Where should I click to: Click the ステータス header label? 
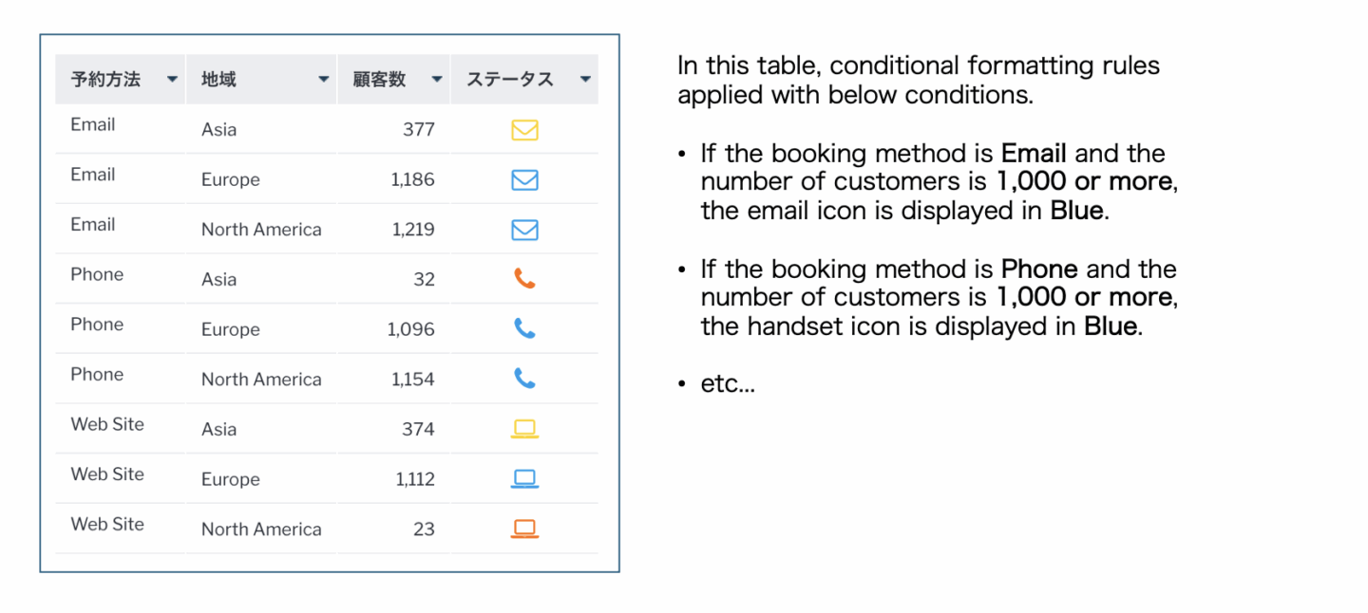510,80
